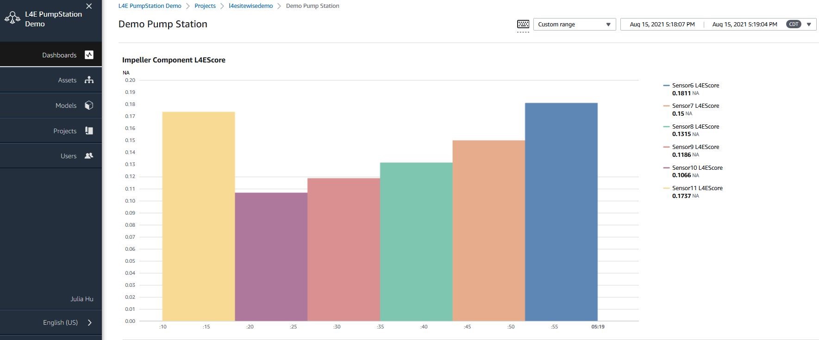Click the 05:19 time axis label
This screenshot has width=819, height=340.
598,327
